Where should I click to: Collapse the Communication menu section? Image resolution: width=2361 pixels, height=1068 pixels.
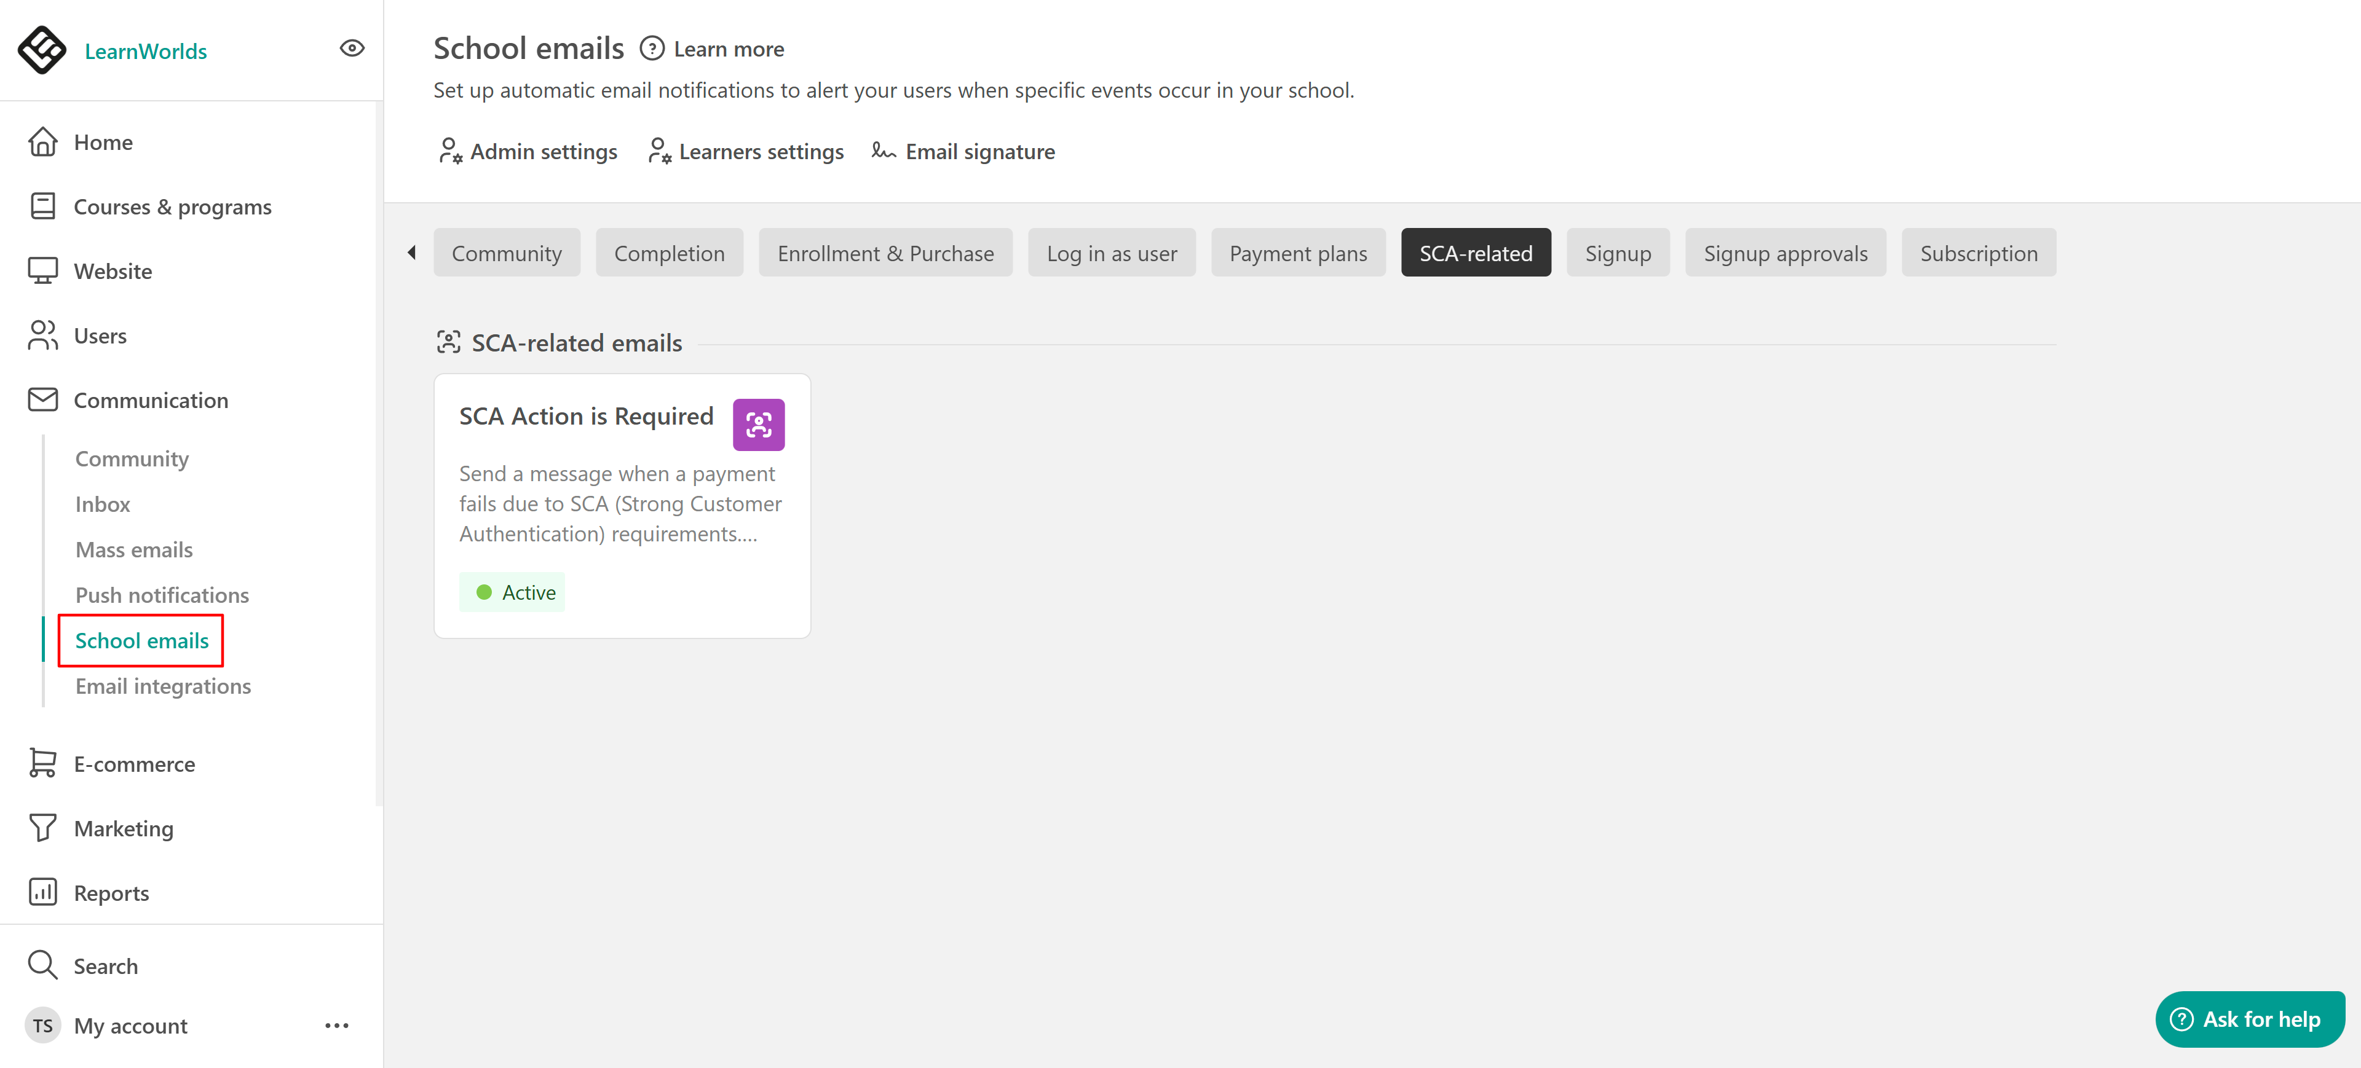[x=150, y=400]
